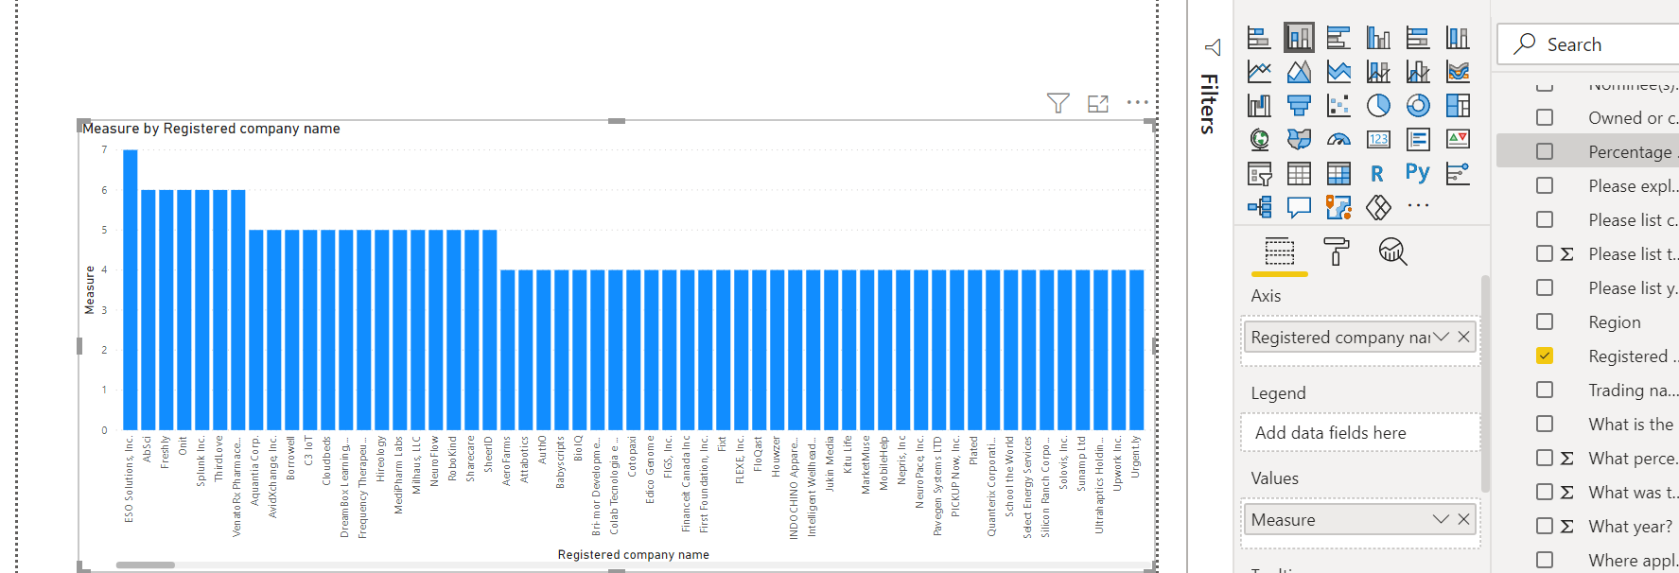Select line and clustered column chart
This screenshot has width=1679, height=573.
1418,72
